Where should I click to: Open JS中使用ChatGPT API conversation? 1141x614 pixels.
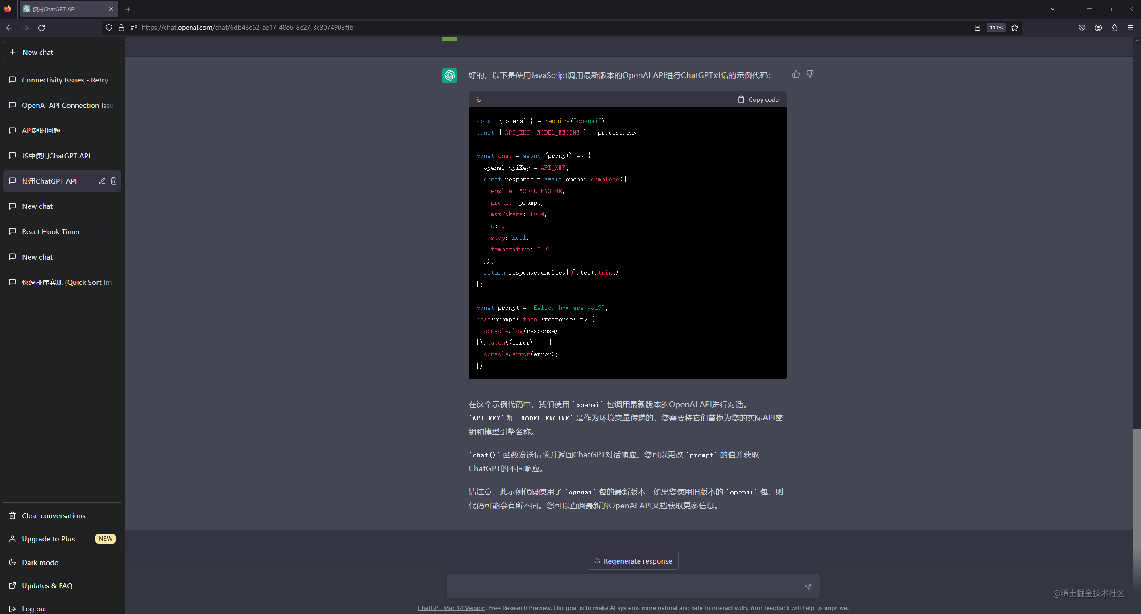click(62, 156)
